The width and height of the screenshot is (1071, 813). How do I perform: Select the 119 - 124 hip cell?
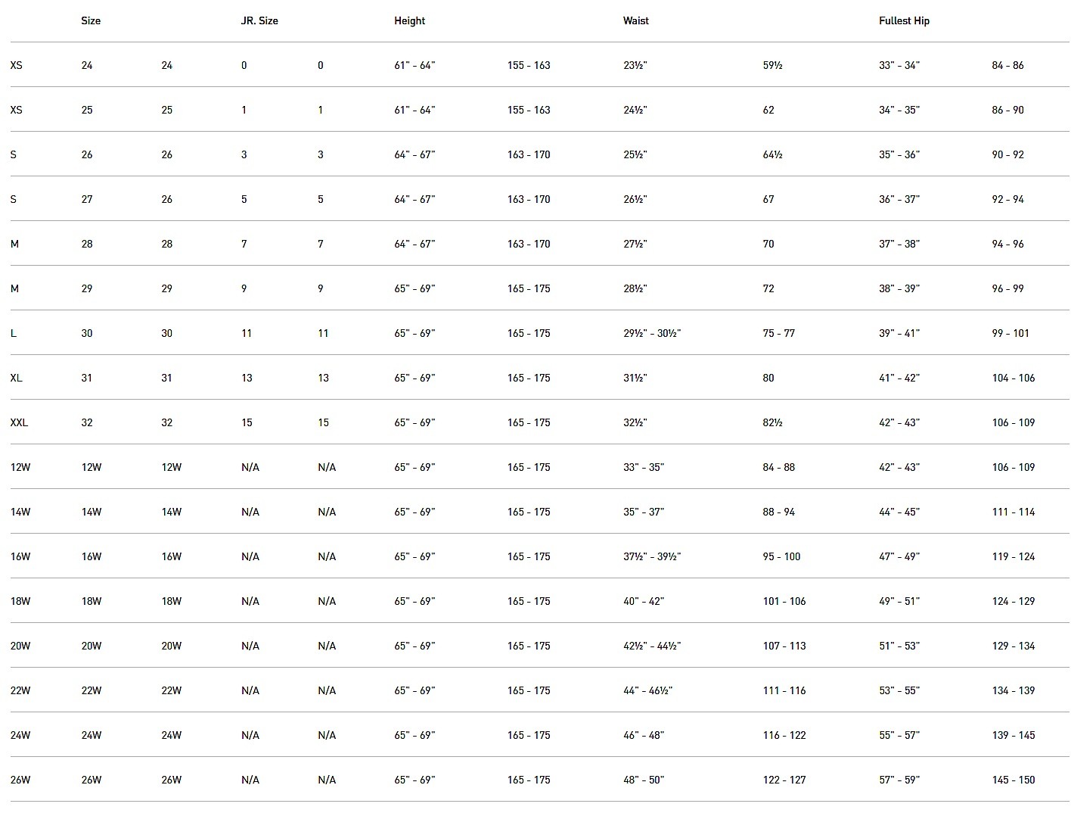1013,556
